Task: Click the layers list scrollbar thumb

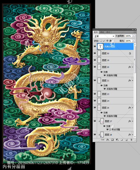Action: [135, 59]
